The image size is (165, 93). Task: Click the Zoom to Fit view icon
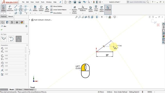tap(76, 17)
